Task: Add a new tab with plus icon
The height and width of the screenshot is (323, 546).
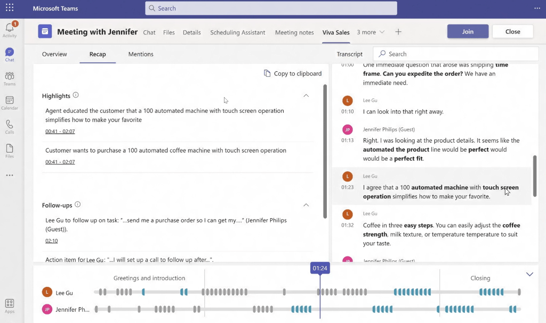Action: (x=398, y=32)
